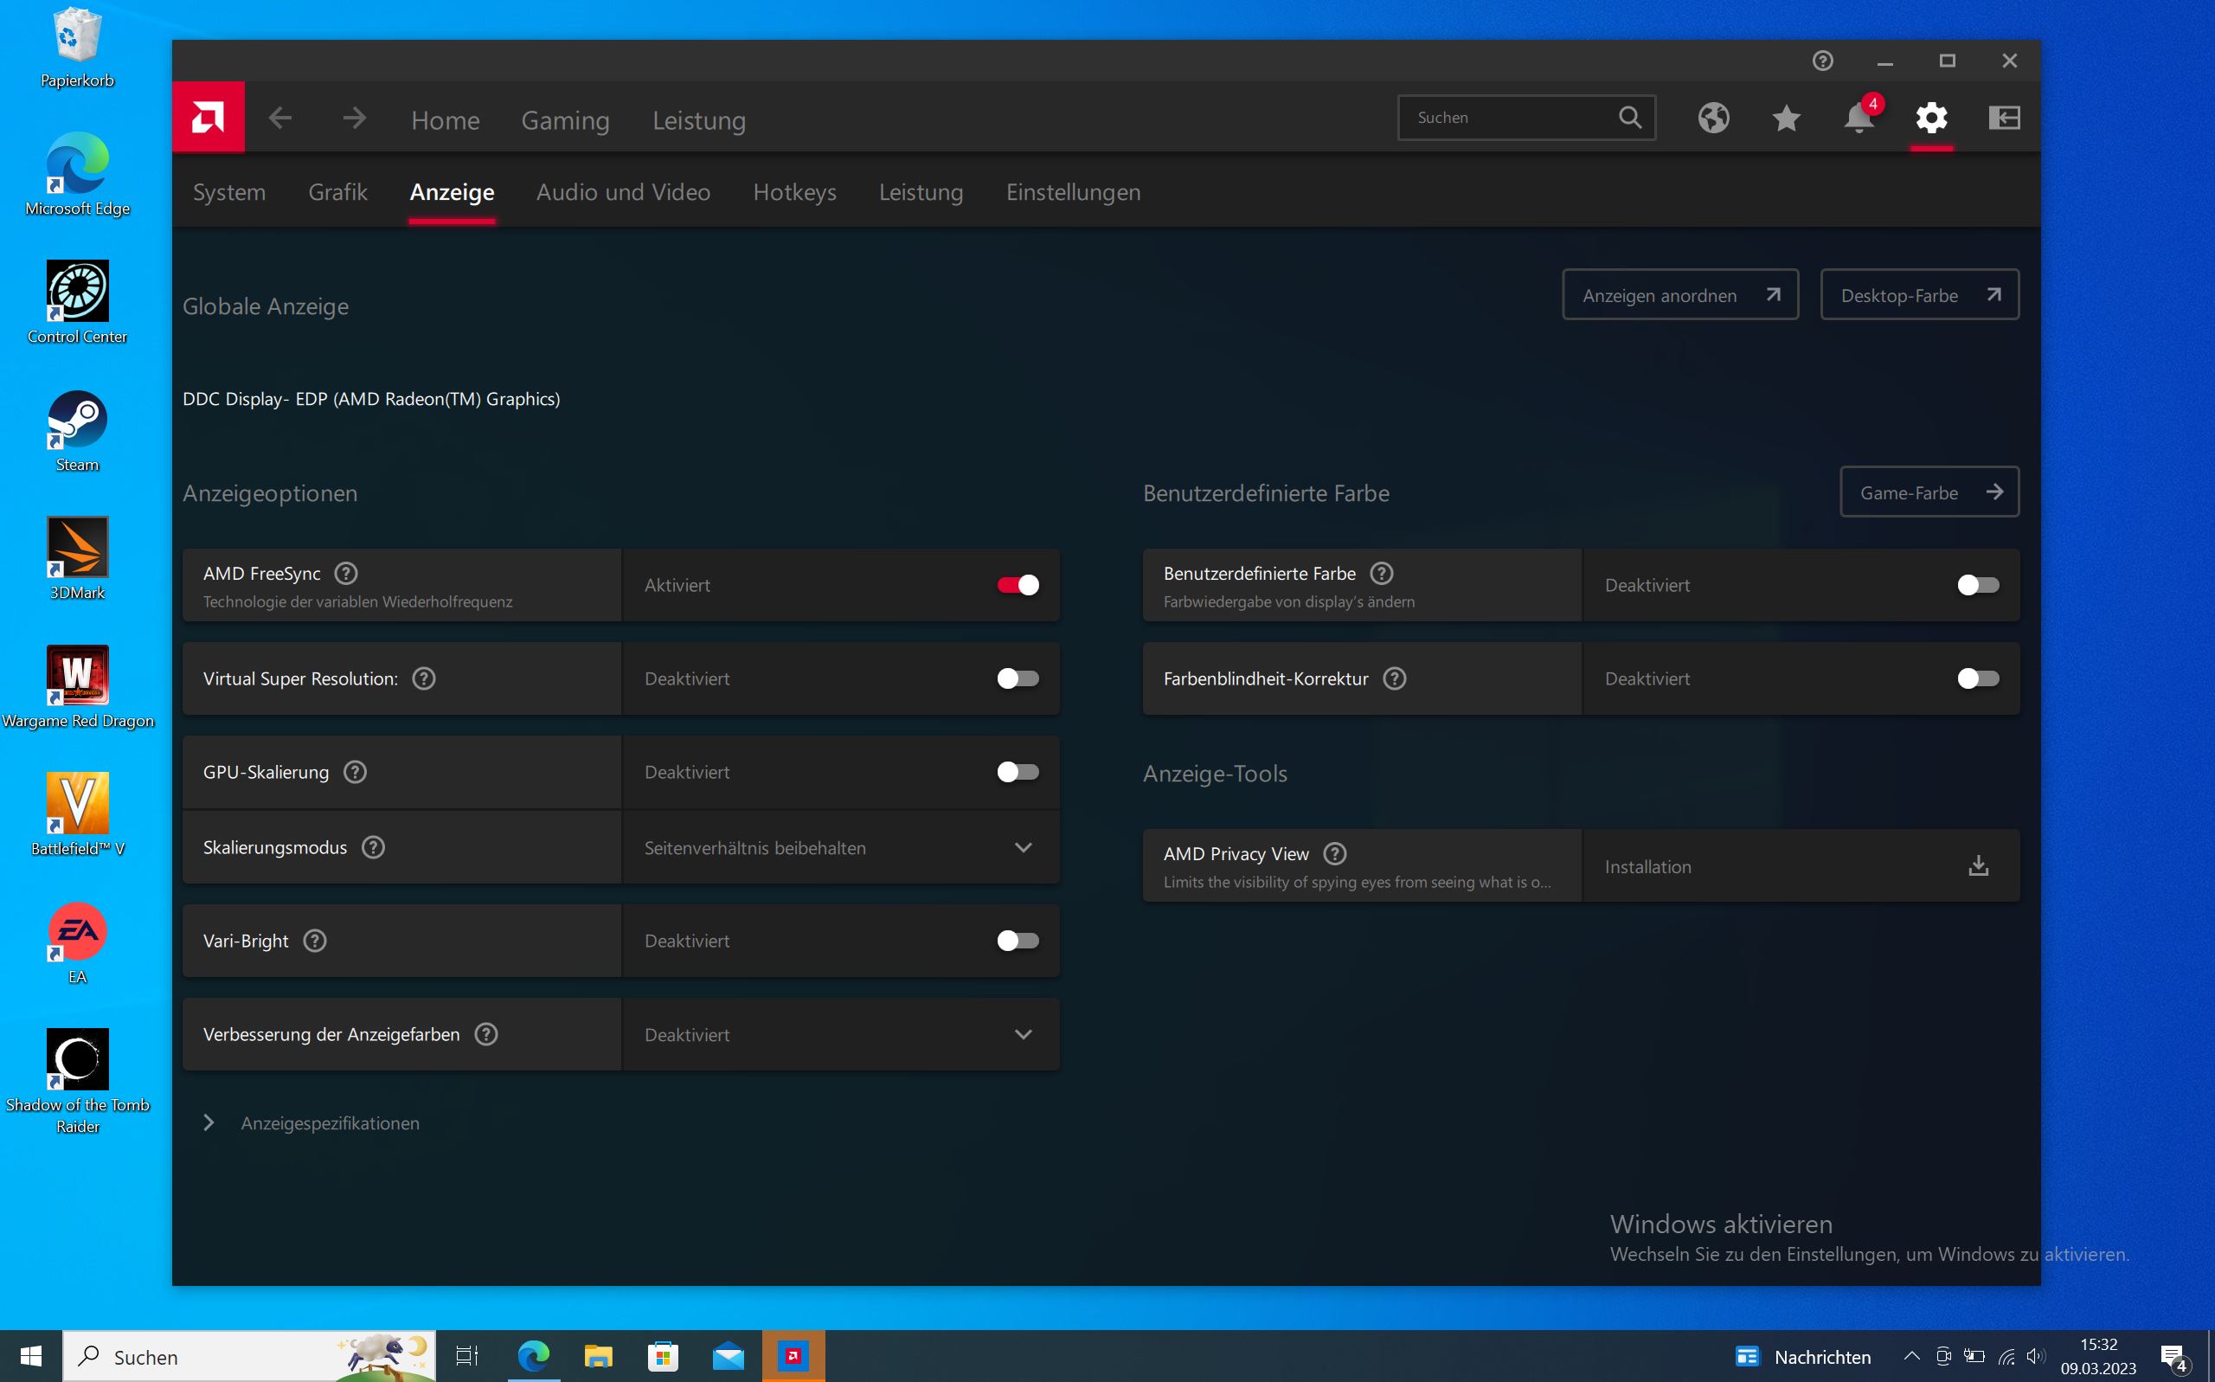Click the settings gear icon

(1931, 118)
